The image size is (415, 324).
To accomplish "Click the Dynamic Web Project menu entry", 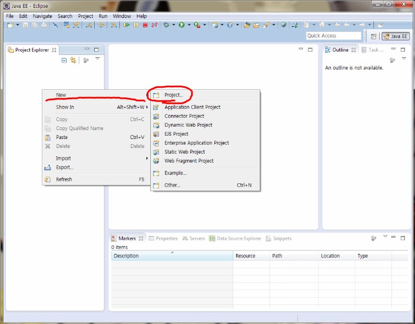I will coord(188,125).
